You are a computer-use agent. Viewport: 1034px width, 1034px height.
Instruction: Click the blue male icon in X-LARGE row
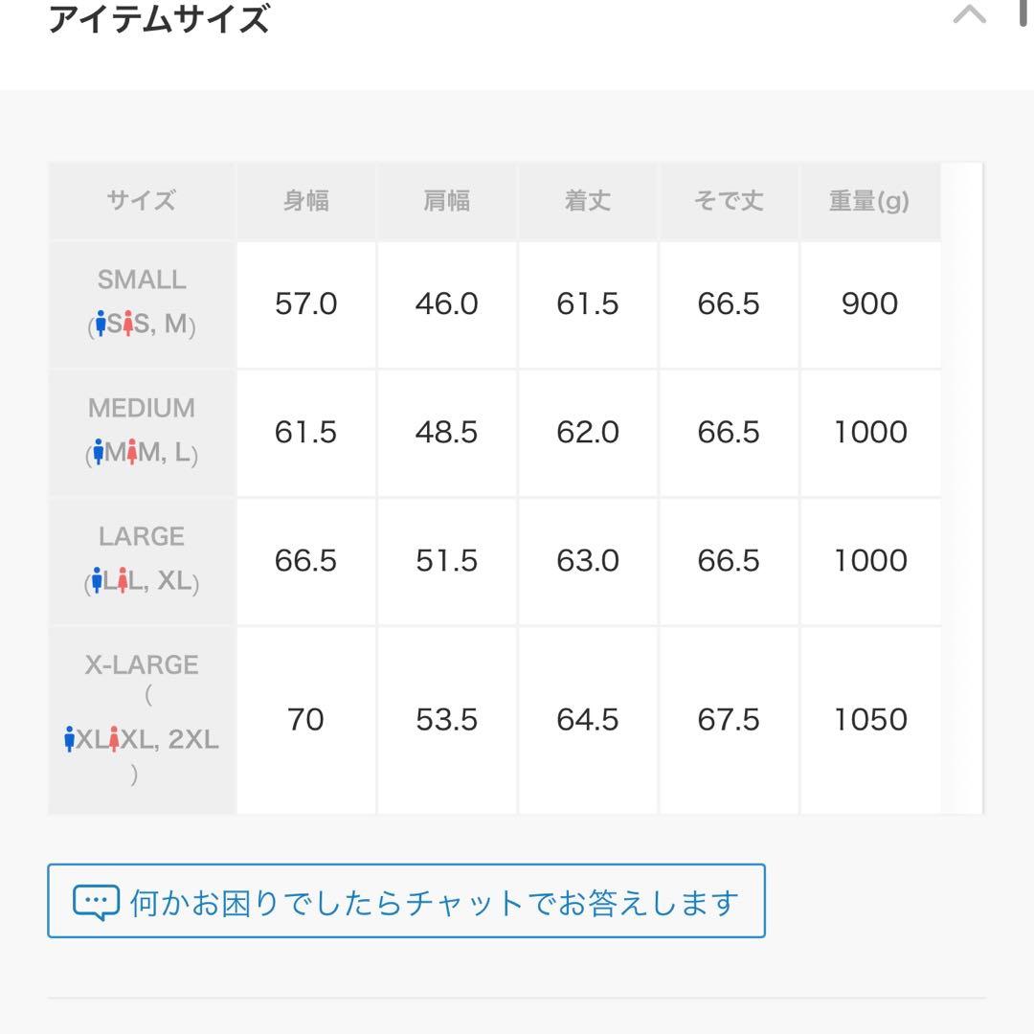pyautogui.click(x=69, y=739)
